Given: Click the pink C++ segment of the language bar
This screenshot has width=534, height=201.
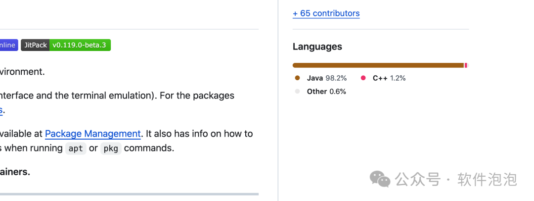Looking at the screenshot, I should coord(466,65).
